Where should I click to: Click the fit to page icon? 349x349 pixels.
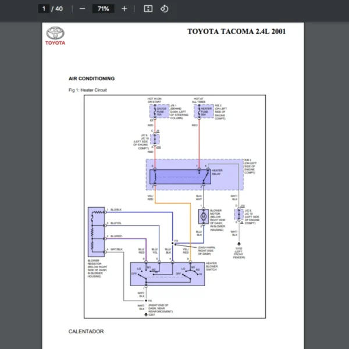(x=148, y=9)
